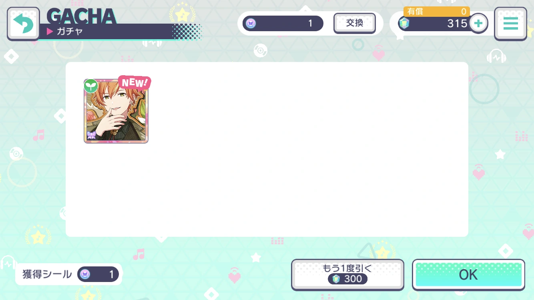Click the purple bow icon on card corner

(x=91, y=135)
